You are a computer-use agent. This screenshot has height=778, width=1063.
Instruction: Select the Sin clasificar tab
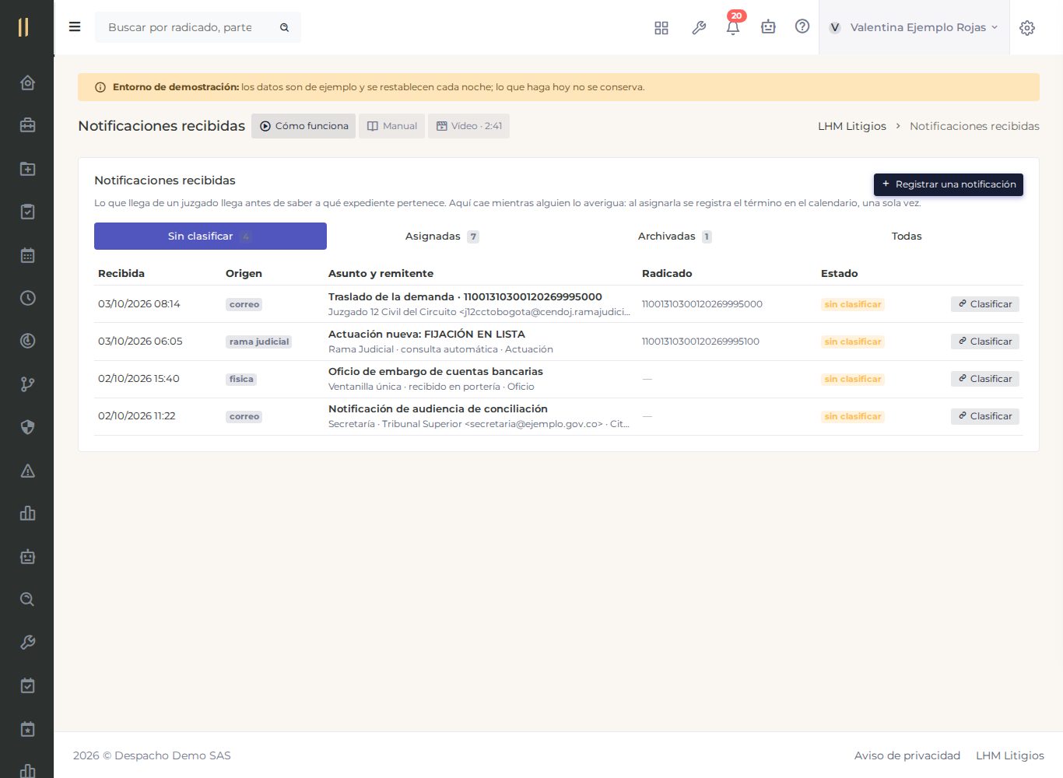pyautogui.click(x=210, y=237)
